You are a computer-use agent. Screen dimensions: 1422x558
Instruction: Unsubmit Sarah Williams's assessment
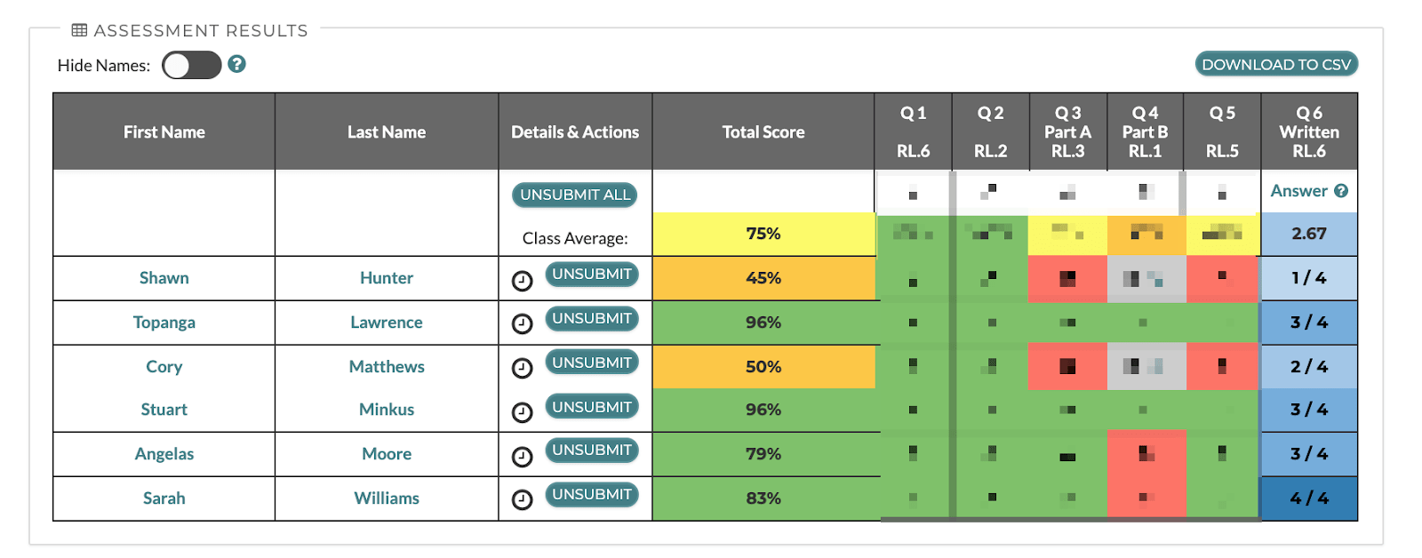tap(592, 495)
